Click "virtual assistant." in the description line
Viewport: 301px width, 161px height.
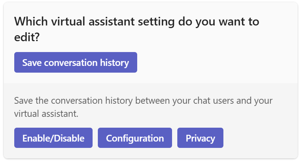pyautogui.click(x=46, y=114)
